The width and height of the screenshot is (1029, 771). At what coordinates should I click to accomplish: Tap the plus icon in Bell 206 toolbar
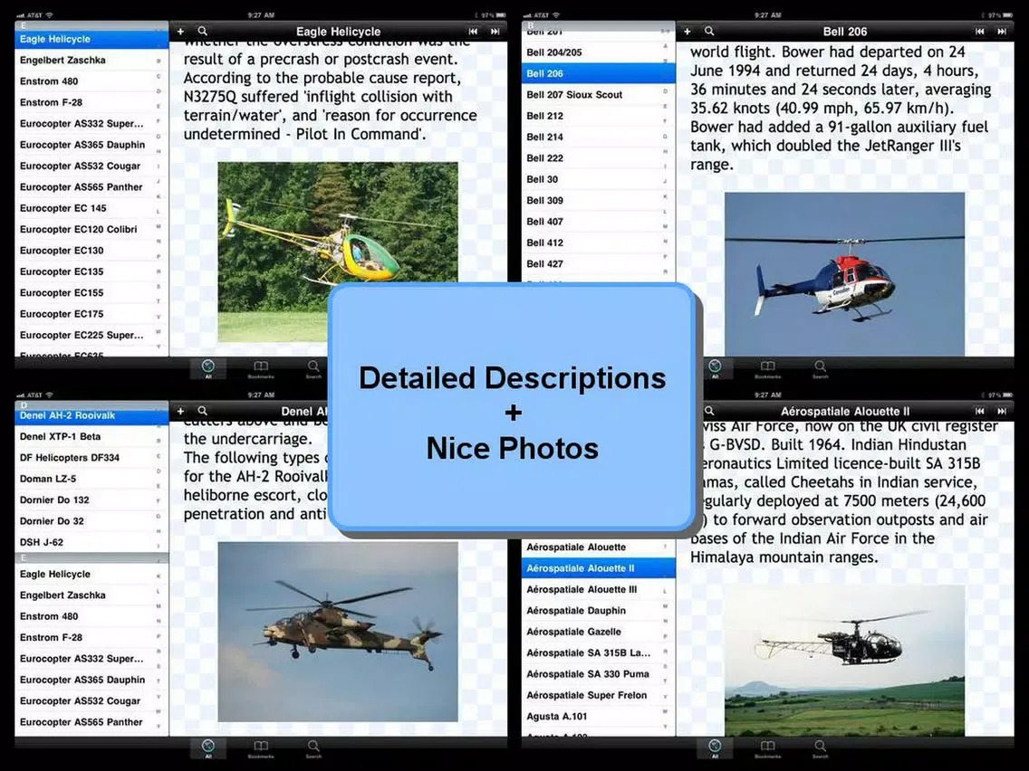coord(688,31)
